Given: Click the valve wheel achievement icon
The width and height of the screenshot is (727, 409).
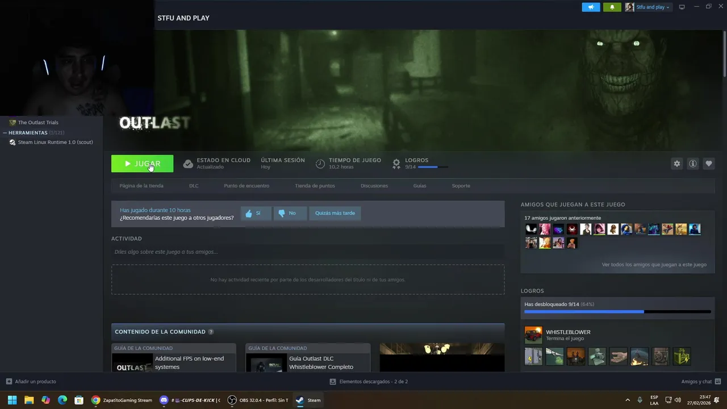Looking at the screenshot, I should point(661,356).
